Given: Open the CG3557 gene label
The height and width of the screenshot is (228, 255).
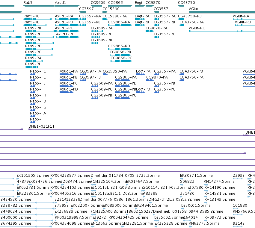Looking at the screenshot, I should click(161, 9).
